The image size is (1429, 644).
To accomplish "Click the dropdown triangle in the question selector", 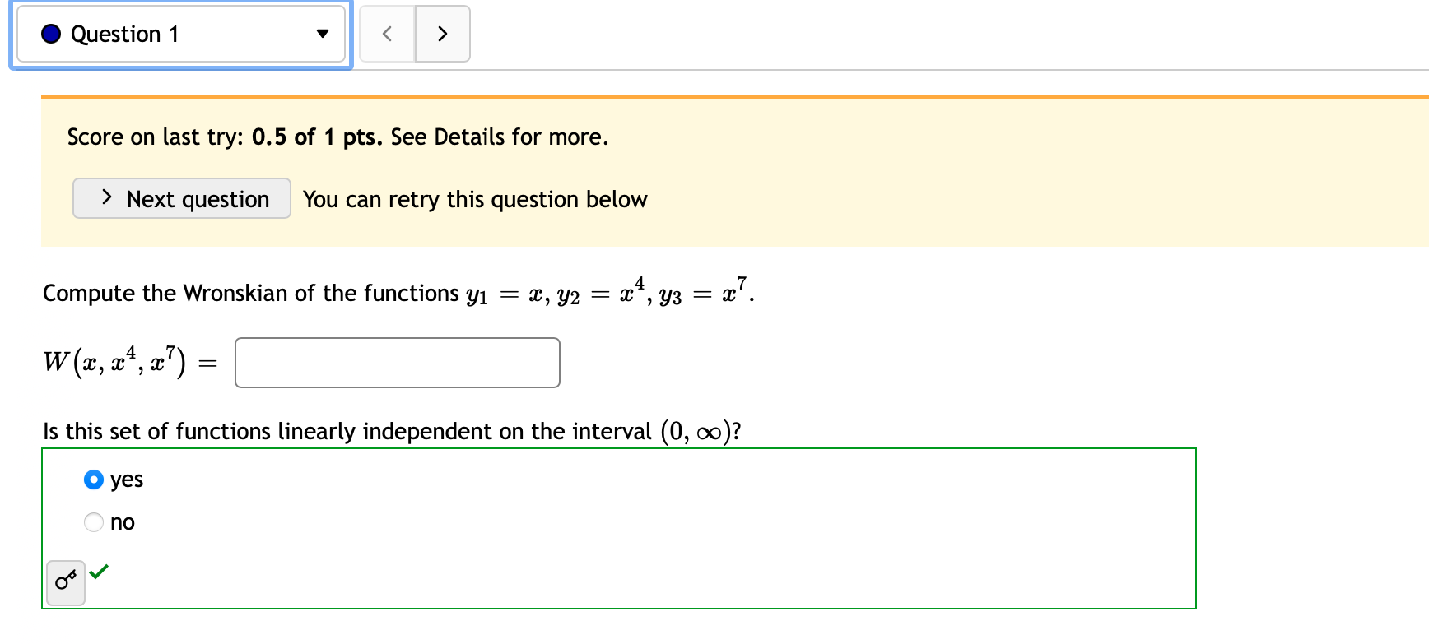I will (324, 35).
